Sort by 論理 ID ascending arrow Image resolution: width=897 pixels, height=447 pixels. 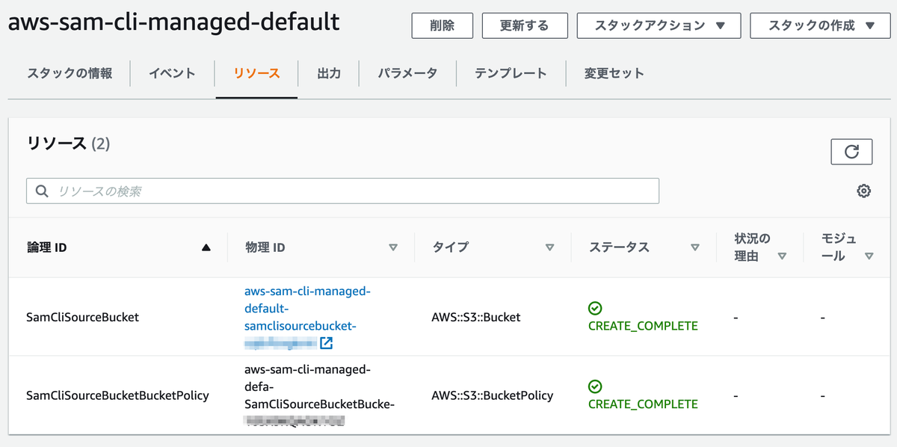pos(206,247)
